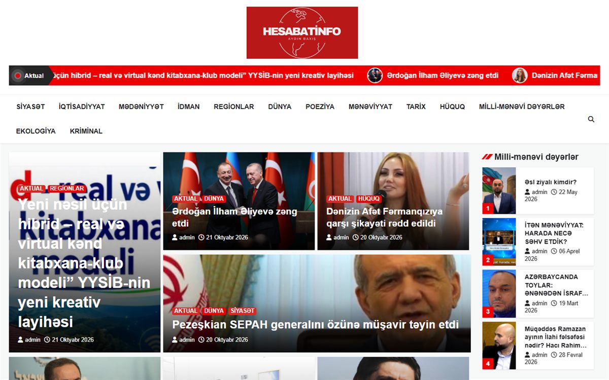Open the site search magnifier icon
The width and height of the screenshot is (609, 380).
pos(591,119)
